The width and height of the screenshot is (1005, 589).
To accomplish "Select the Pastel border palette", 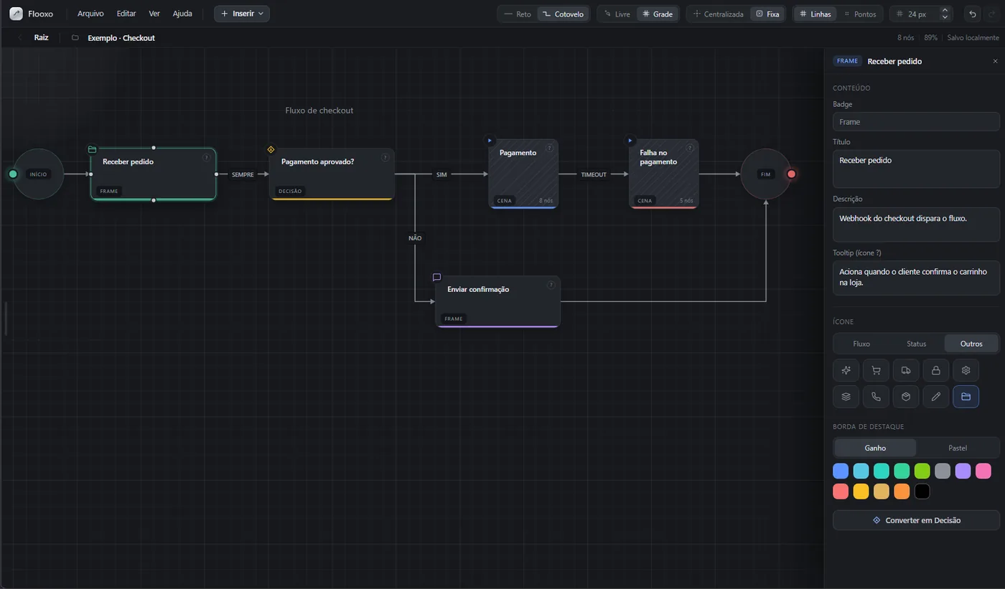I will coord(958,448).
